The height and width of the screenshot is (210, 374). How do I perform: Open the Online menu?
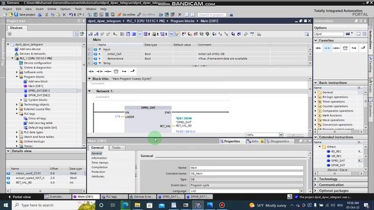51,9
